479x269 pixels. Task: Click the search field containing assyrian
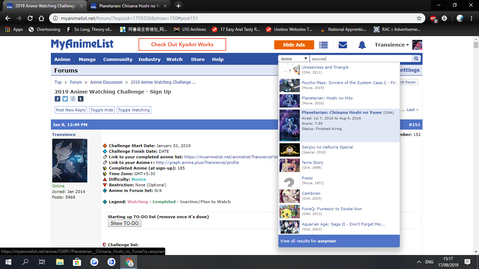pyautogui.click(x=361, y=59)
